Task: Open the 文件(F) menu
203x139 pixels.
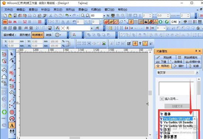Action: click(x=8, y=10)
